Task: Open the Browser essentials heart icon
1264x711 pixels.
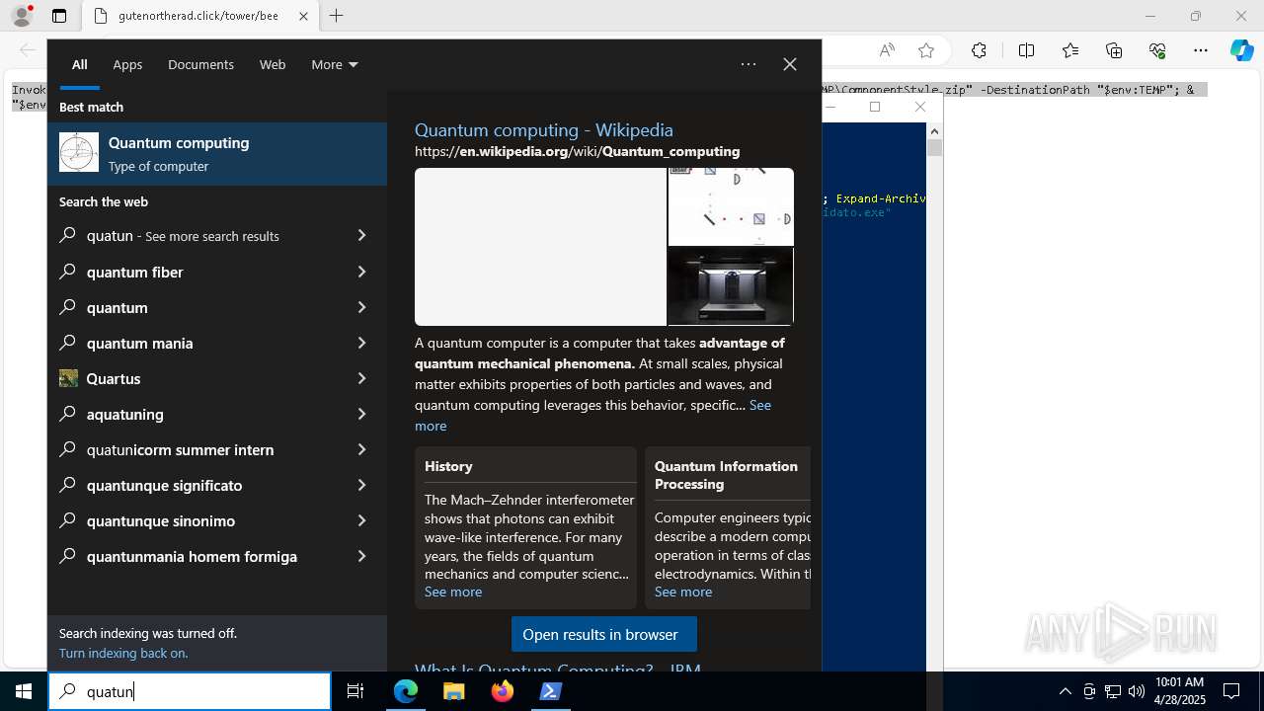Action: (1157, 50)
